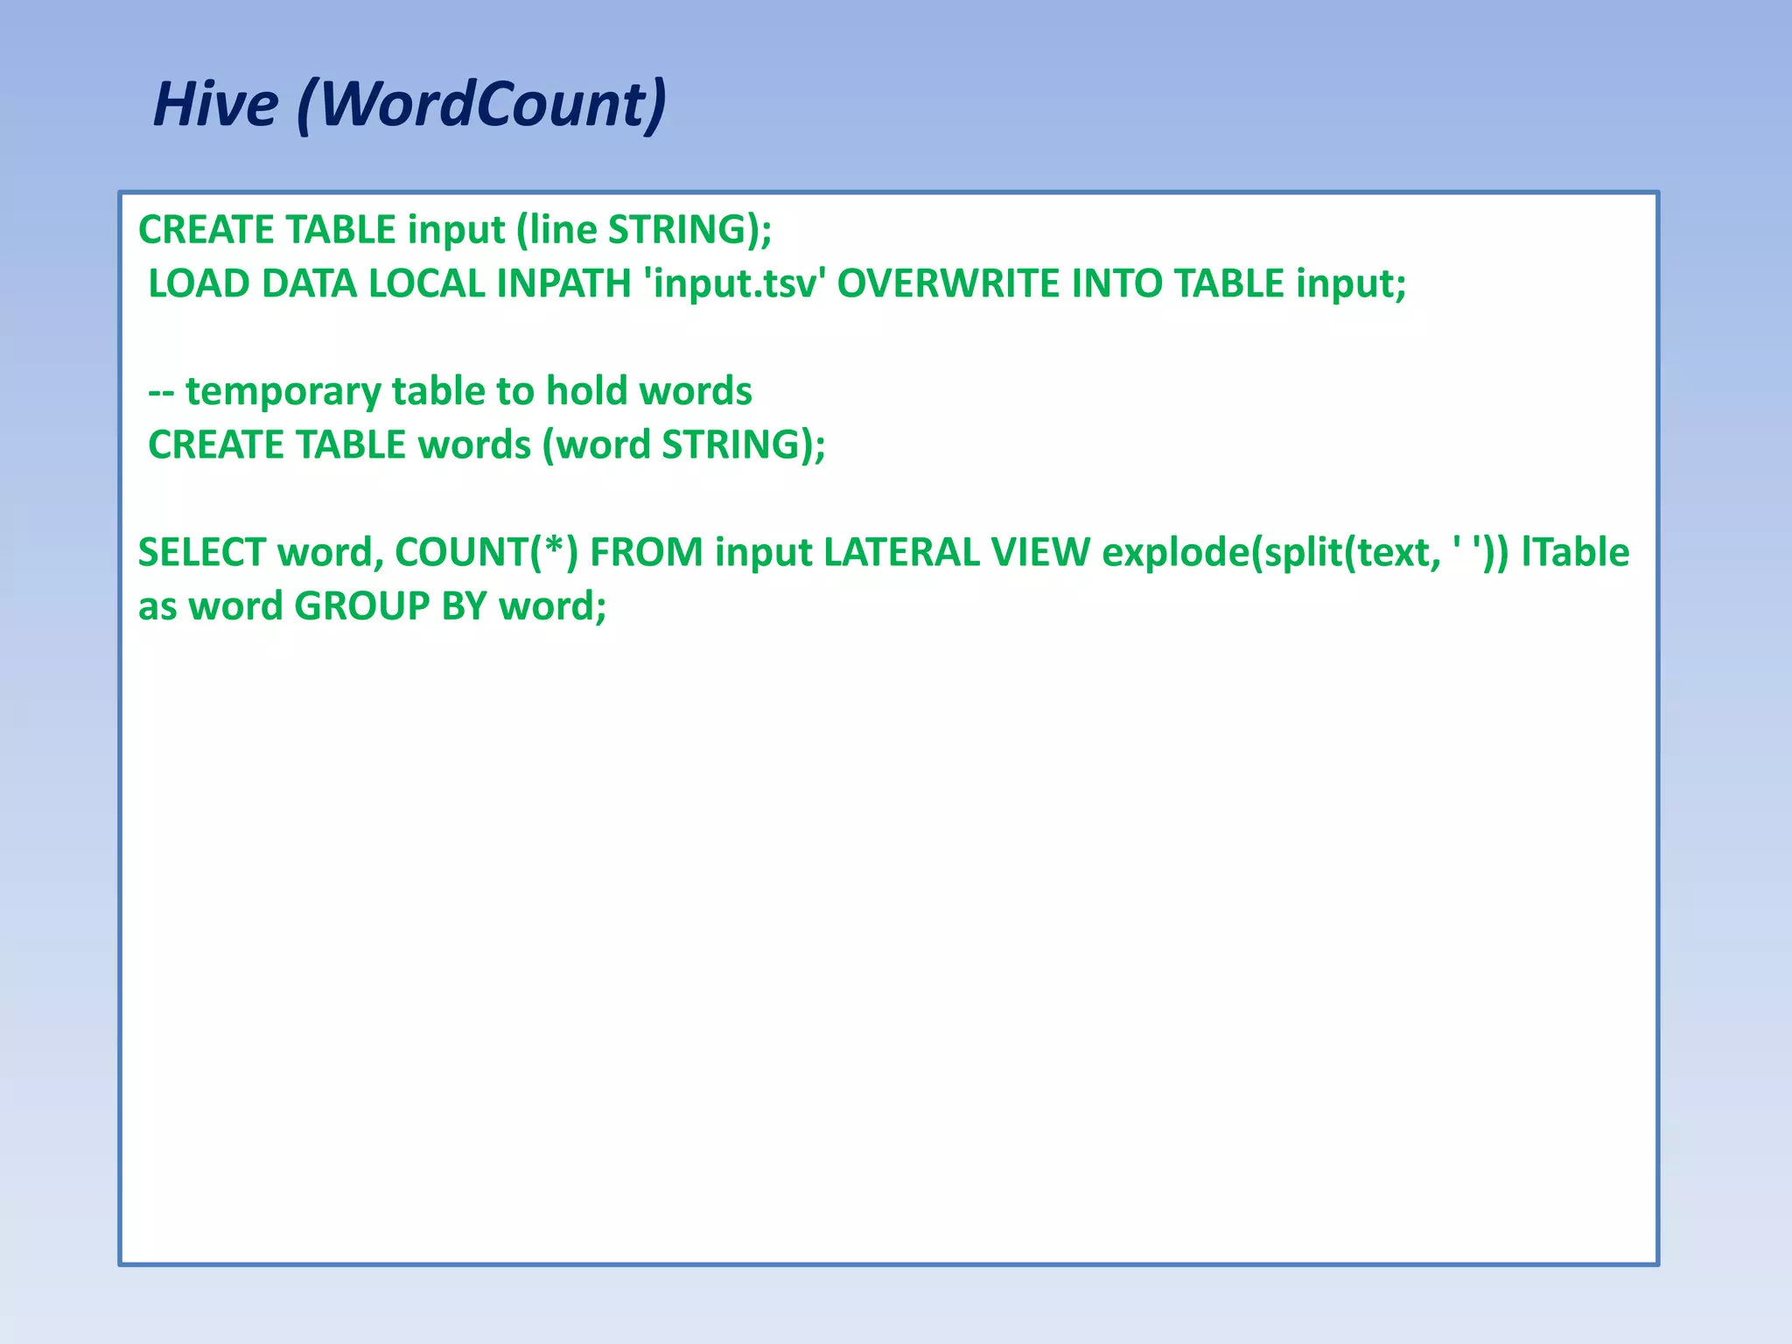This screenshot has height=1344, width=1792.
Task: Click the 'SELECT word, COUNT(*)' text
Action: tap(357, 553)
